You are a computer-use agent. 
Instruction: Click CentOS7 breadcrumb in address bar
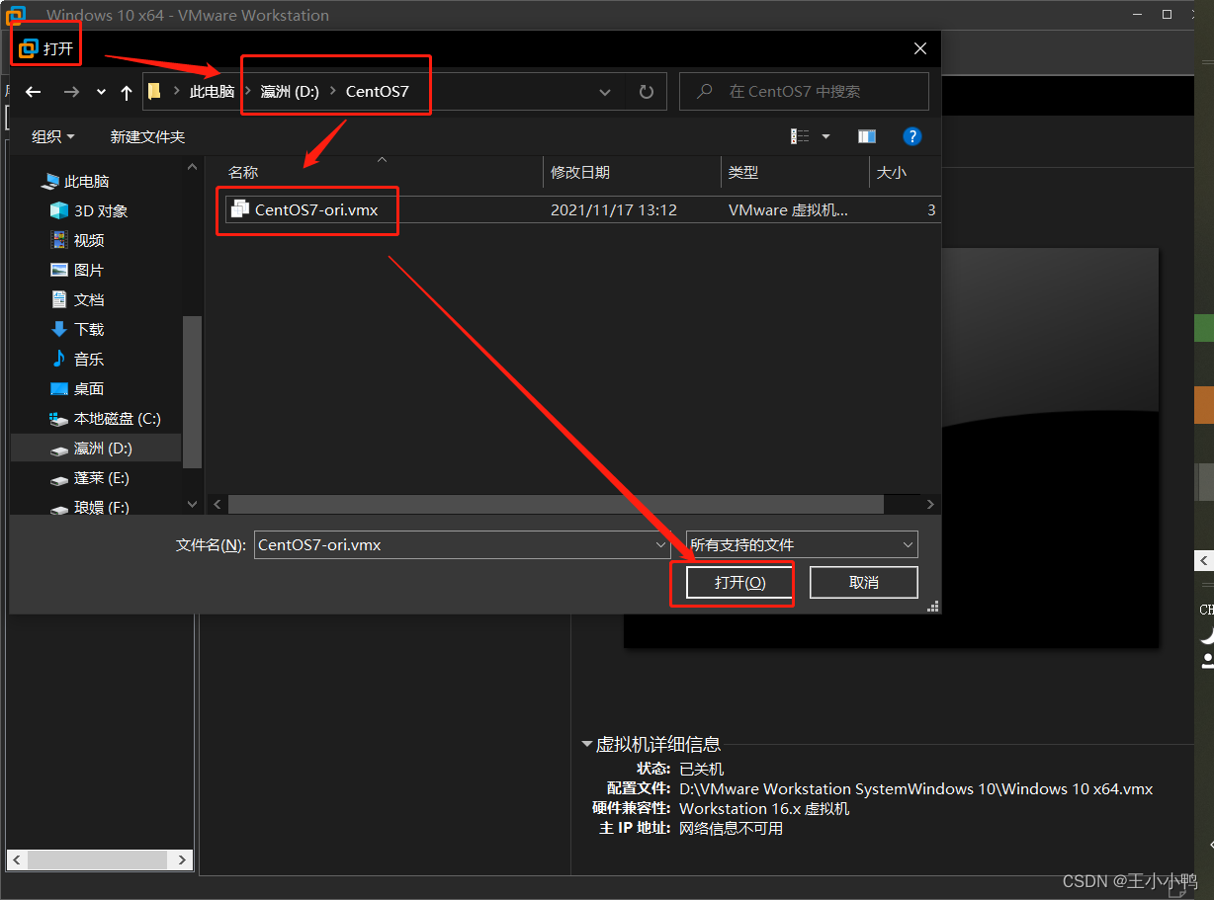(x=377, y=91)
